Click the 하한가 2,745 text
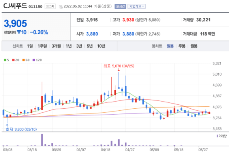 (x=148, y=34)
